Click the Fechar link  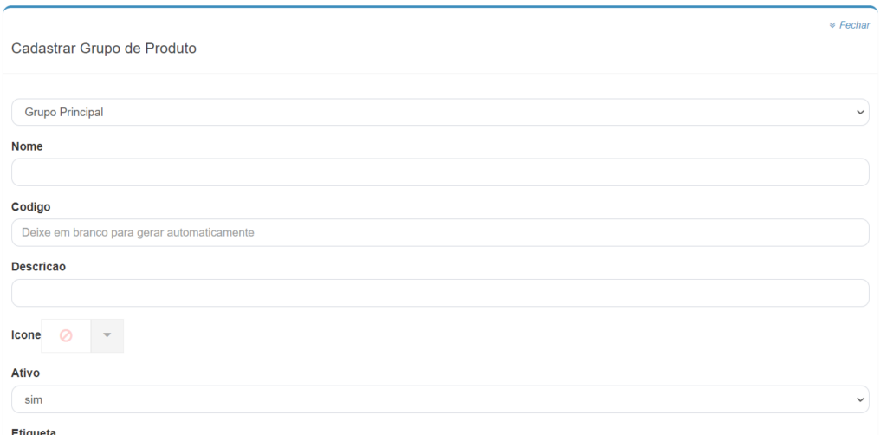pyautogui.click(x=854, y=25)
